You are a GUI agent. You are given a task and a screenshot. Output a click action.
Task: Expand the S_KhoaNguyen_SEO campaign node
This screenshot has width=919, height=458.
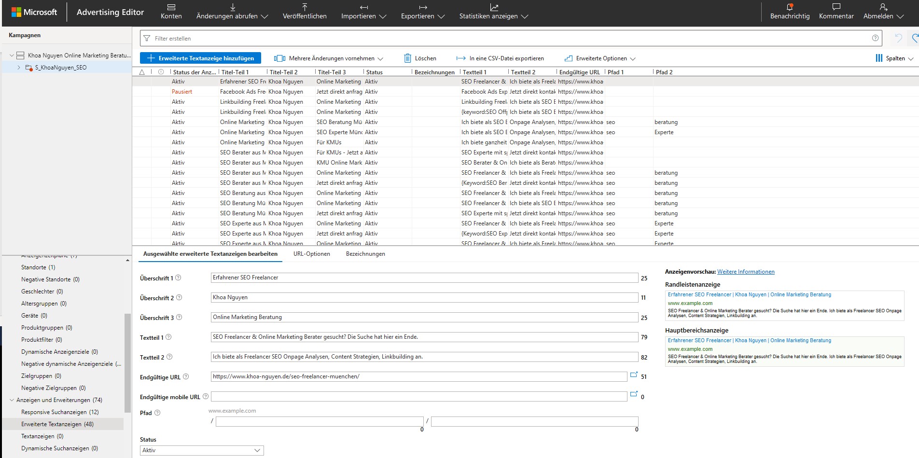19,68
